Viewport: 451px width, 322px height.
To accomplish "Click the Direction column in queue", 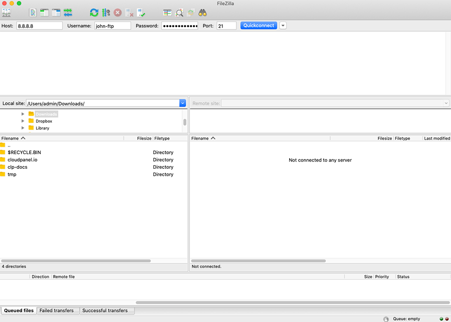I will pyautogui.click(x=41, y=276).
